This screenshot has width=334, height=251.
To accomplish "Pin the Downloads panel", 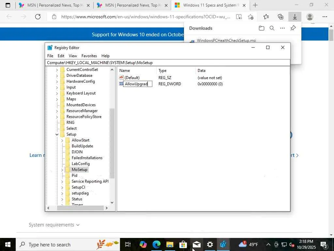I will click(x=293, y=28).
